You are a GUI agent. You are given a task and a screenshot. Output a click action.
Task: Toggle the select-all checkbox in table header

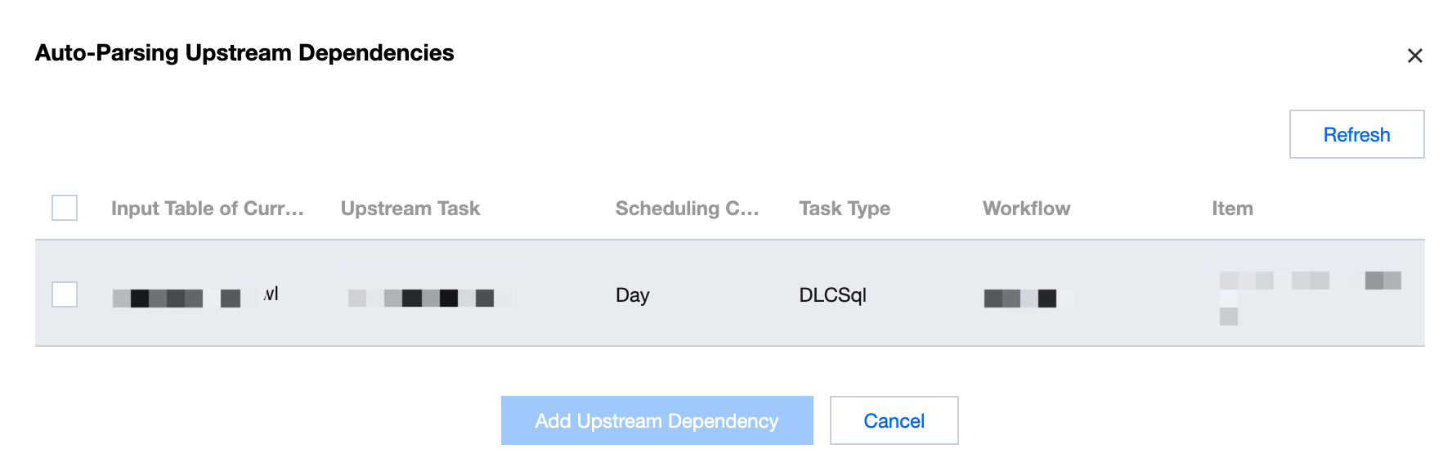(x=65, y=208)
